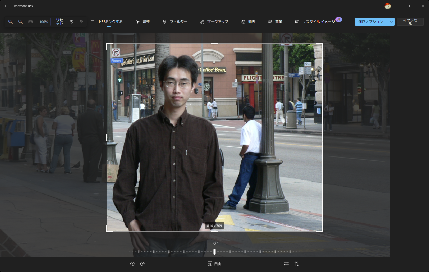Click the 814 x 709 crop size label
The height and width of the screenshot is (272, 429).
click(214, 226)
